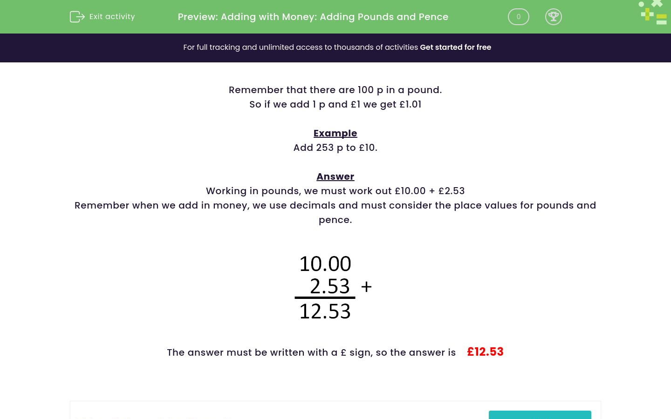Click the arrow inside the exit icon
Image resolution: width=671 pixels, height=419 pixels.
80,17
